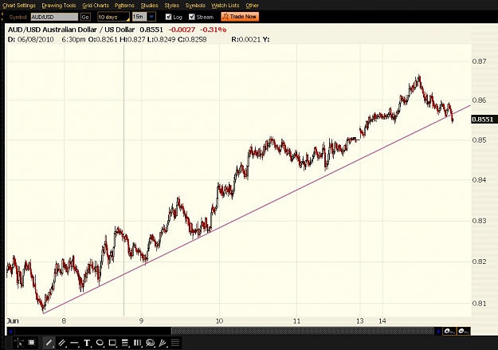Select the crosshair pointer tool
The width and height of the screenshot is (498, 350).
pyautogui.click(x=19, y=343)
